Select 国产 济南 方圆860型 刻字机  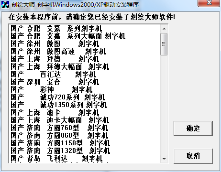coord(85,136)
